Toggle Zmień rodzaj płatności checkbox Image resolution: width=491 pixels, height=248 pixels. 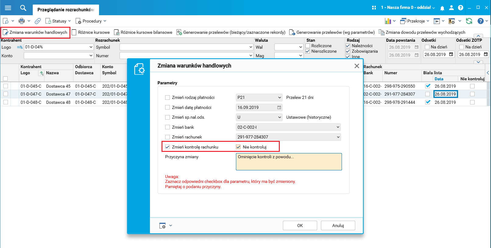coord(167,97)
